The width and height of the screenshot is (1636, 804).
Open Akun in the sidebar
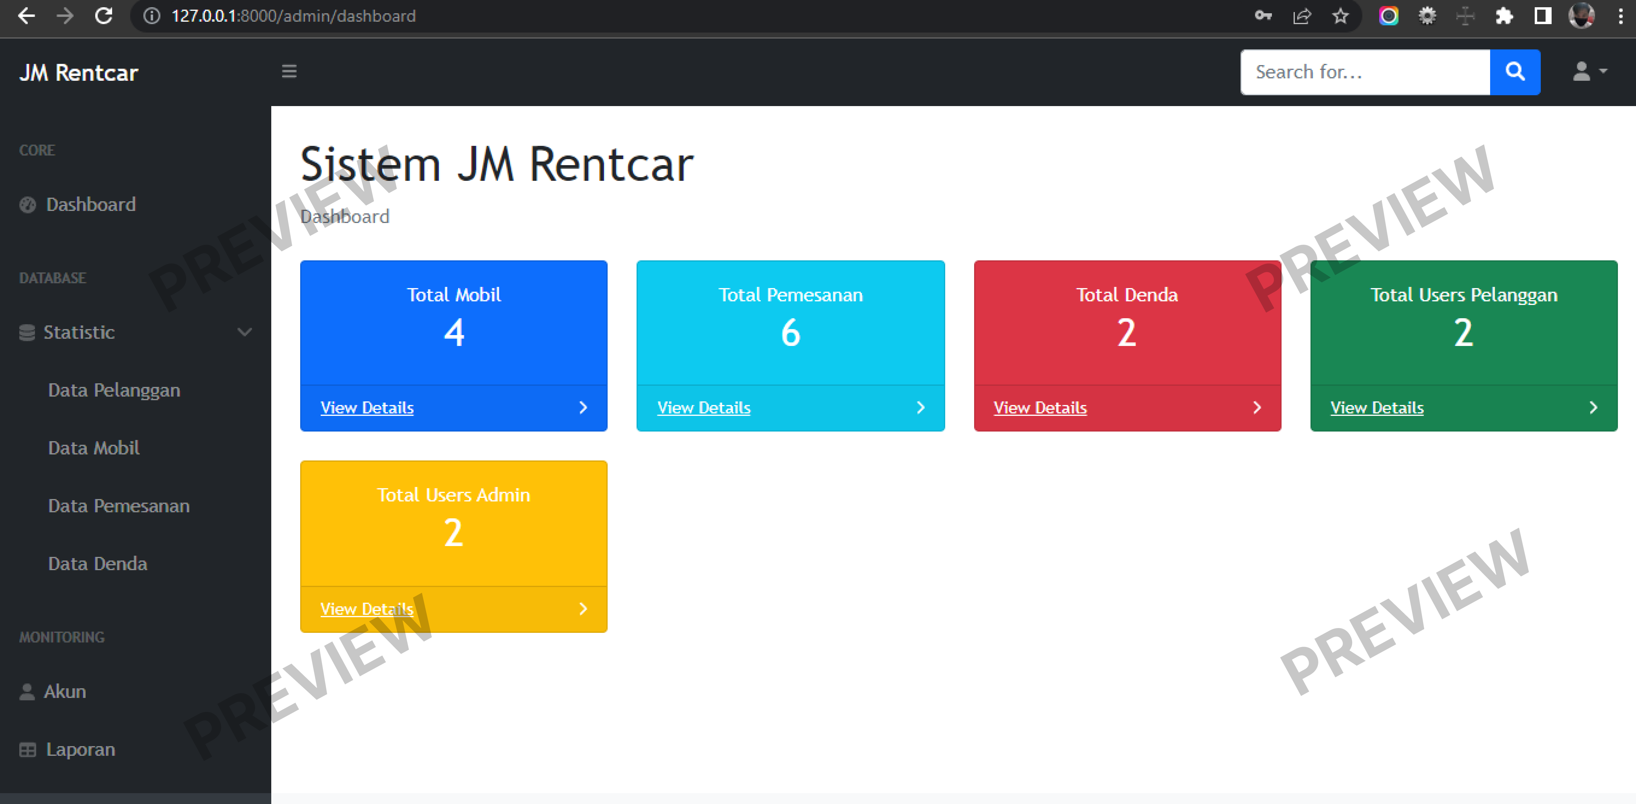65,691
